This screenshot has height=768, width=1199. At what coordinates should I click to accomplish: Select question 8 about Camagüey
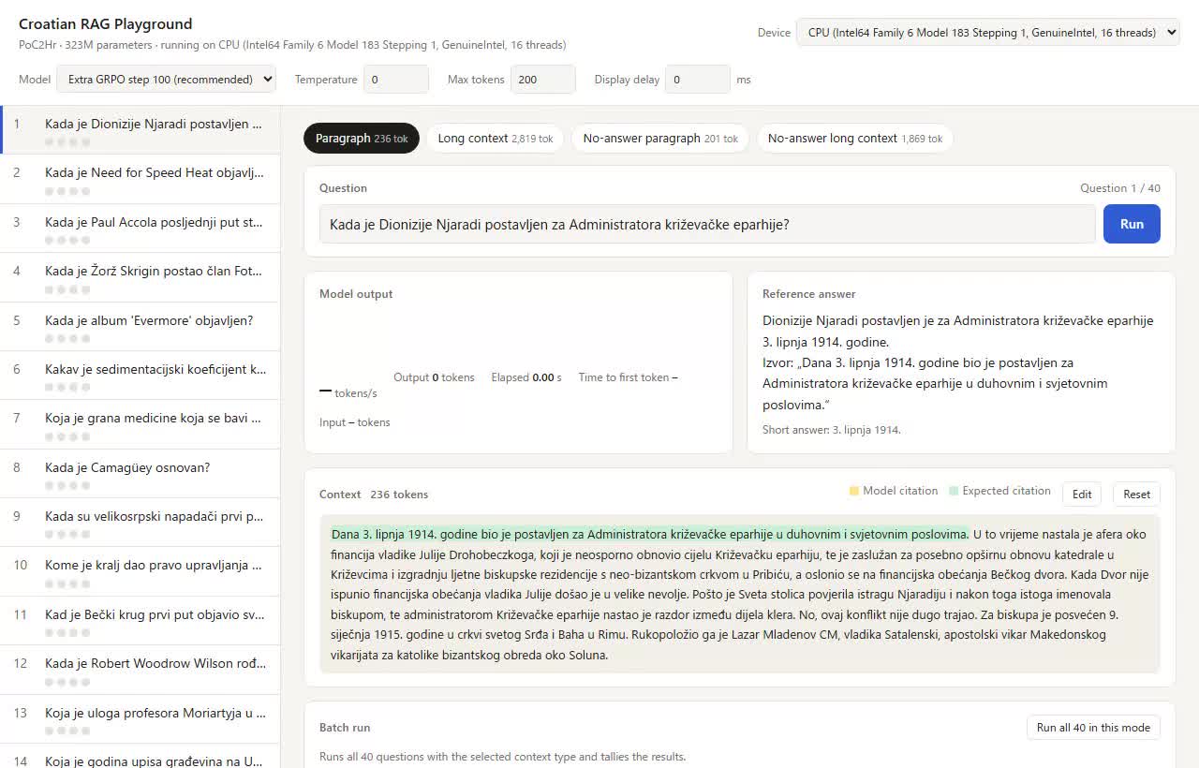(141, 474)
